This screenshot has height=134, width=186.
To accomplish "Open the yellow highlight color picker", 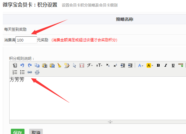I will coord(150,65).
